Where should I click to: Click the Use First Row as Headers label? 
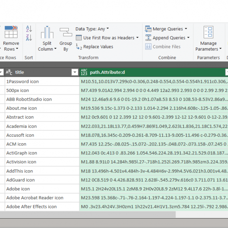109,38
